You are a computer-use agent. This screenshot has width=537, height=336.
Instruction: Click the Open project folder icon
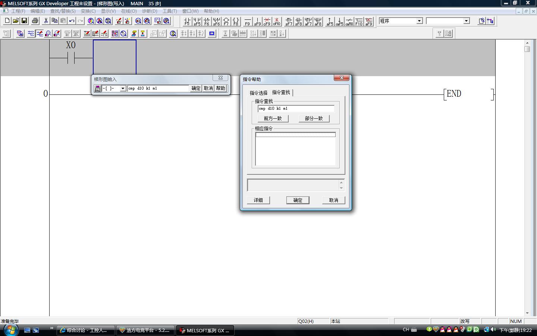pyautogui.click(x=16, y=21)
